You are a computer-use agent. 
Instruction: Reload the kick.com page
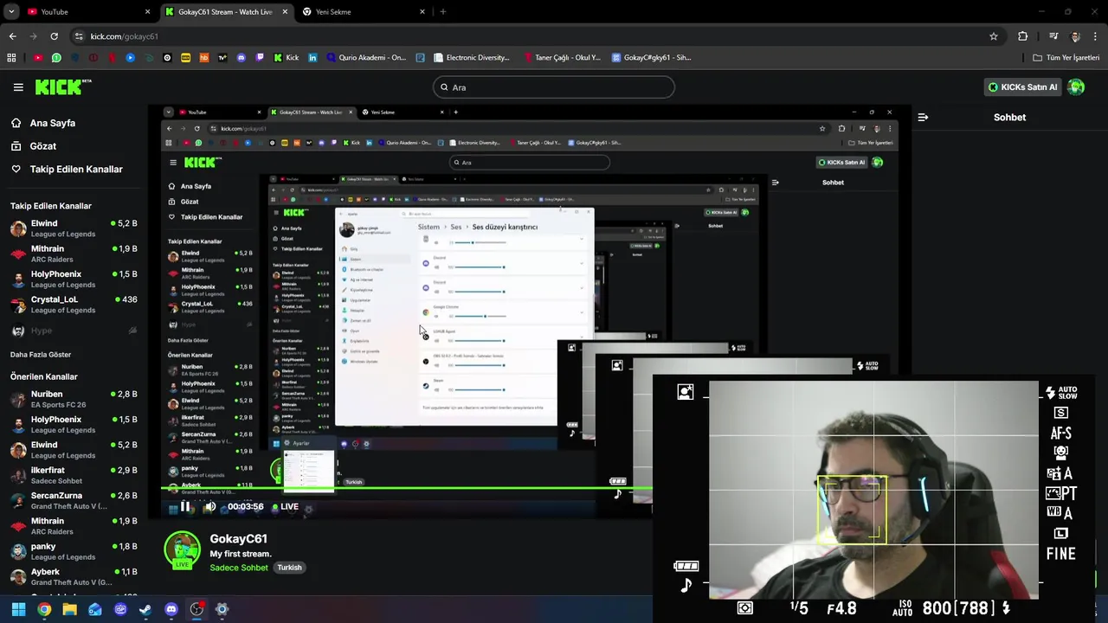[54, 36]
